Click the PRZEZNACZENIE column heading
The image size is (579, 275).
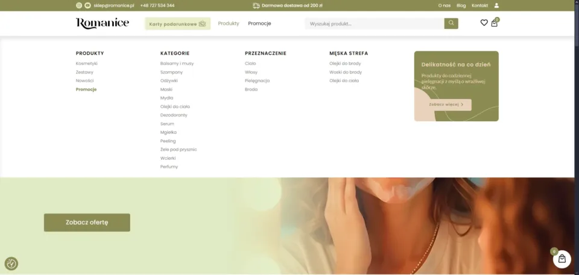266,53
